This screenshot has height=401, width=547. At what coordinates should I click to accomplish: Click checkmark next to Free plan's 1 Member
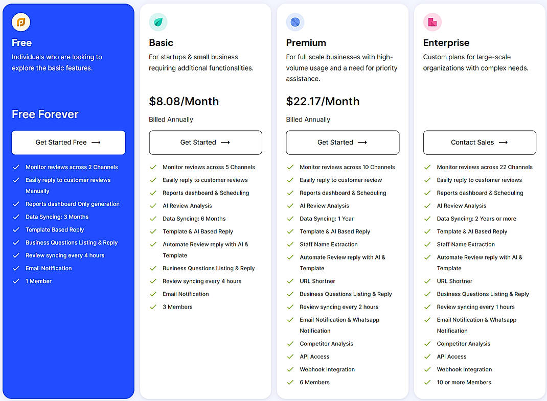point(16,281)
